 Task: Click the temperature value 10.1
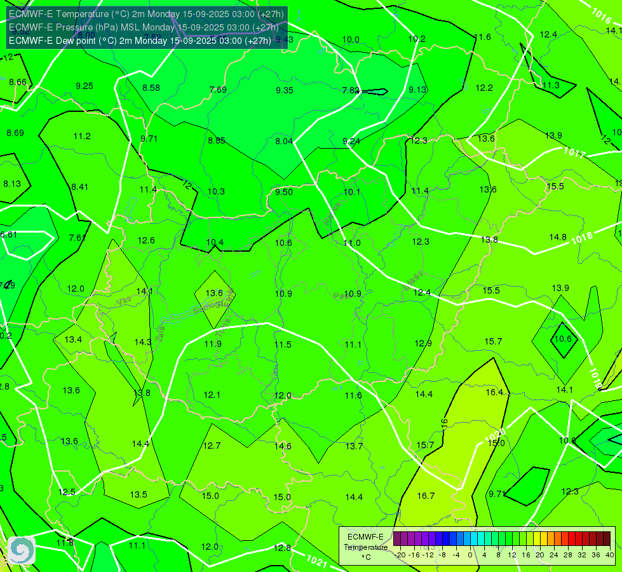(352, 193)
